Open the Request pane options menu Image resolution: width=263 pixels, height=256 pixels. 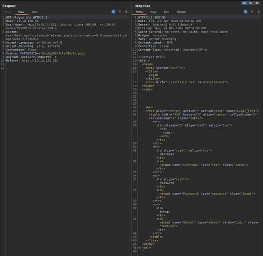pyautogui.click(x=126, y=12)
